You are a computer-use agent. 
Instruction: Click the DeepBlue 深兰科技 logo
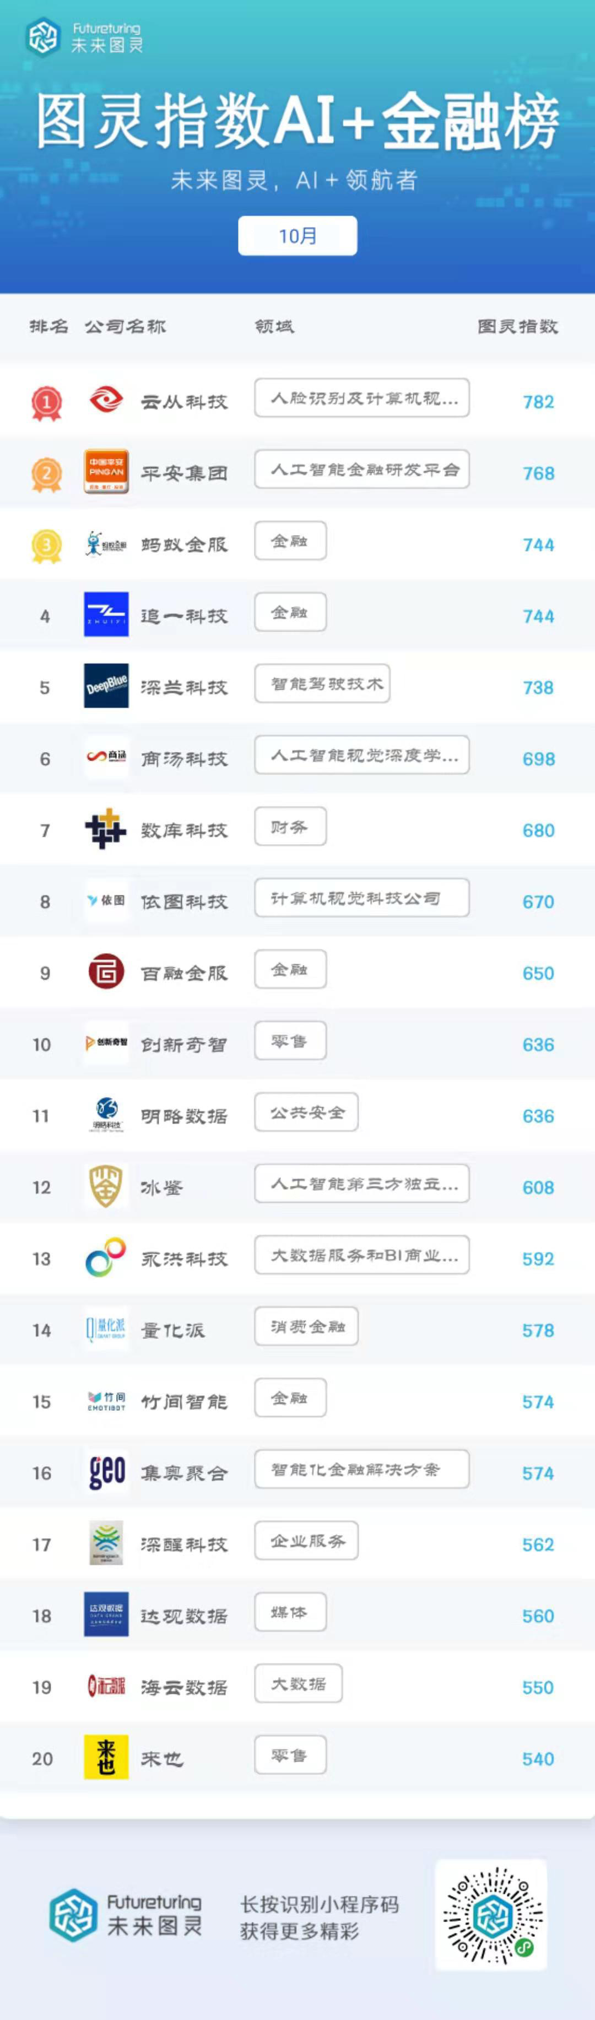point(106,686)
